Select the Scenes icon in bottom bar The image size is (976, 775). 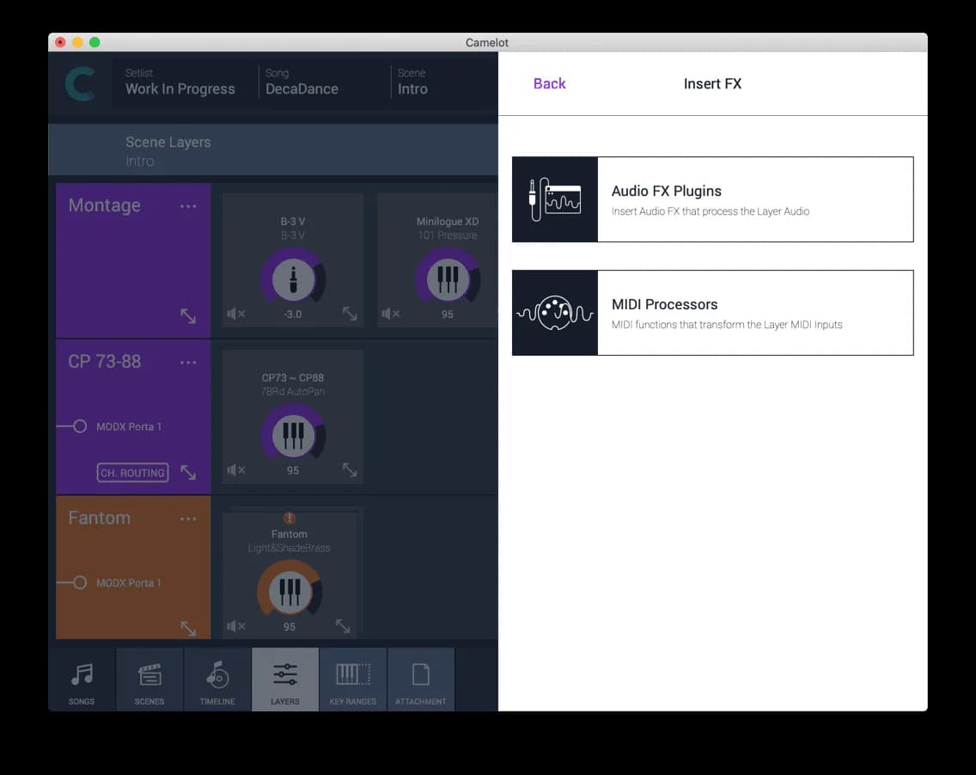[149, 679]
